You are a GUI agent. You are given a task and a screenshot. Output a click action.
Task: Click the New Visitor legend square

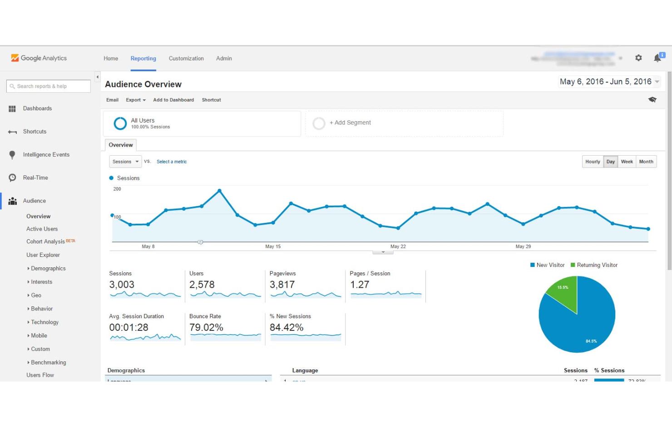pyautogui.click(x=533, y=265)
